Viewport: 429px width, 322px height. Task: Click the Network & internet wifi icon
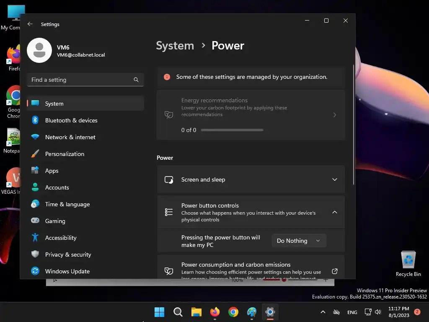coord(35,137)
